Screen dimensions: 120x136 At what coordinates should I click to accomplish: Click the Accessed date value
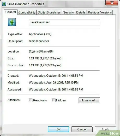pyautogui.click(x=56, y=89)
